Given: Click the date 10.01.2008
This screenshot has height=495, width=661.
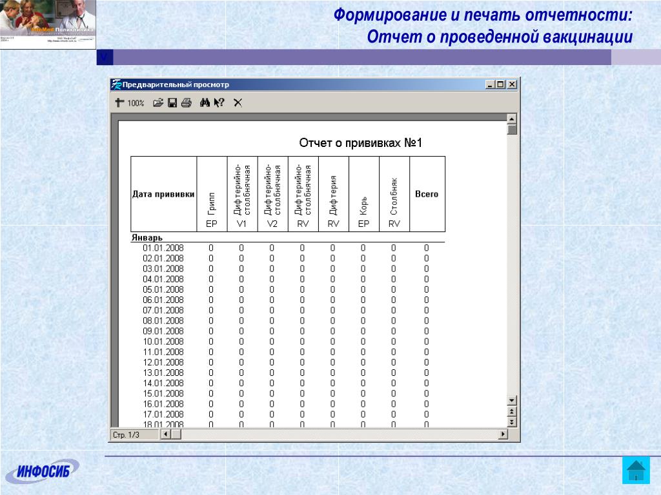Looking at the screenshot, I should click(163, 342).
